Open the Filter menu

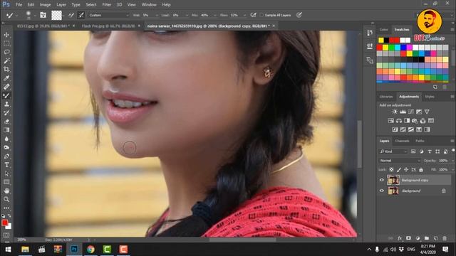tap(107, 5)
